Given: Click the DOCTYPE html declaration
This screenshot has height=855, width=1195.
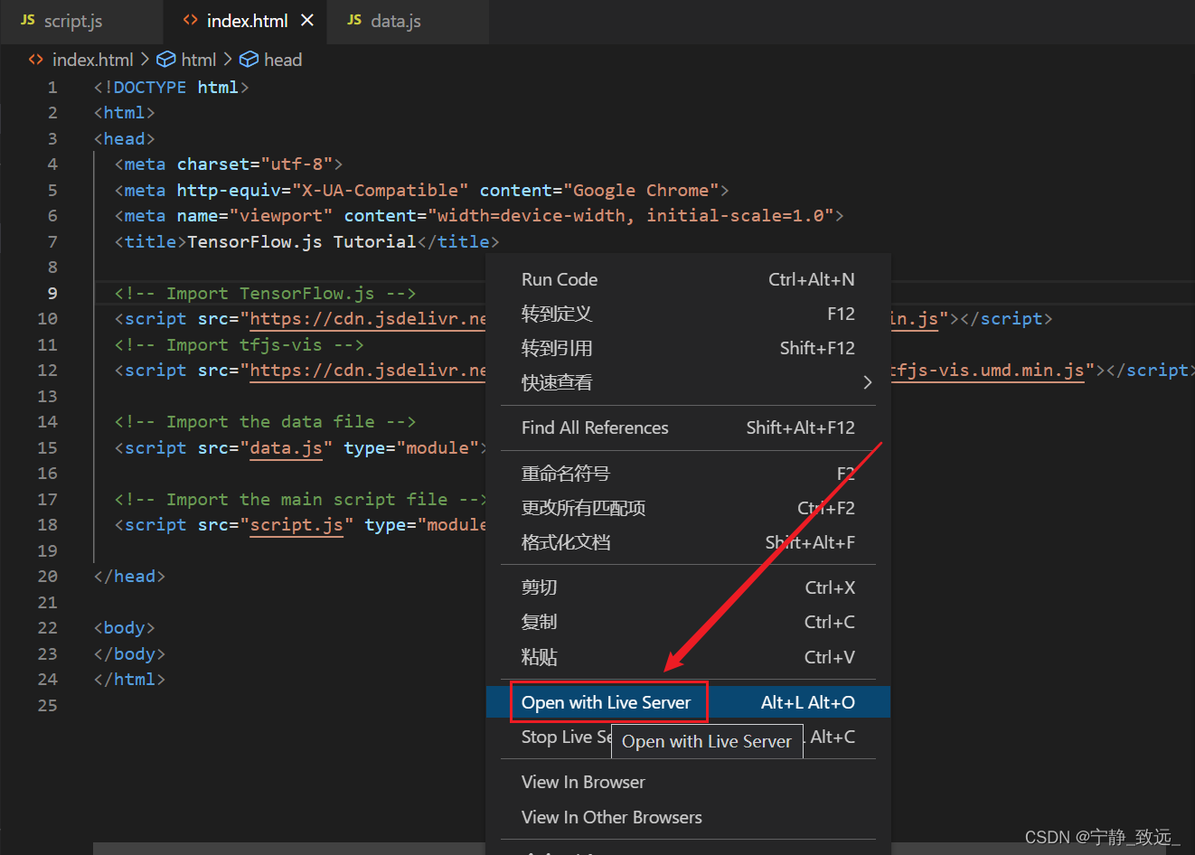Looking at the screenshot, I should coord(171,87).
